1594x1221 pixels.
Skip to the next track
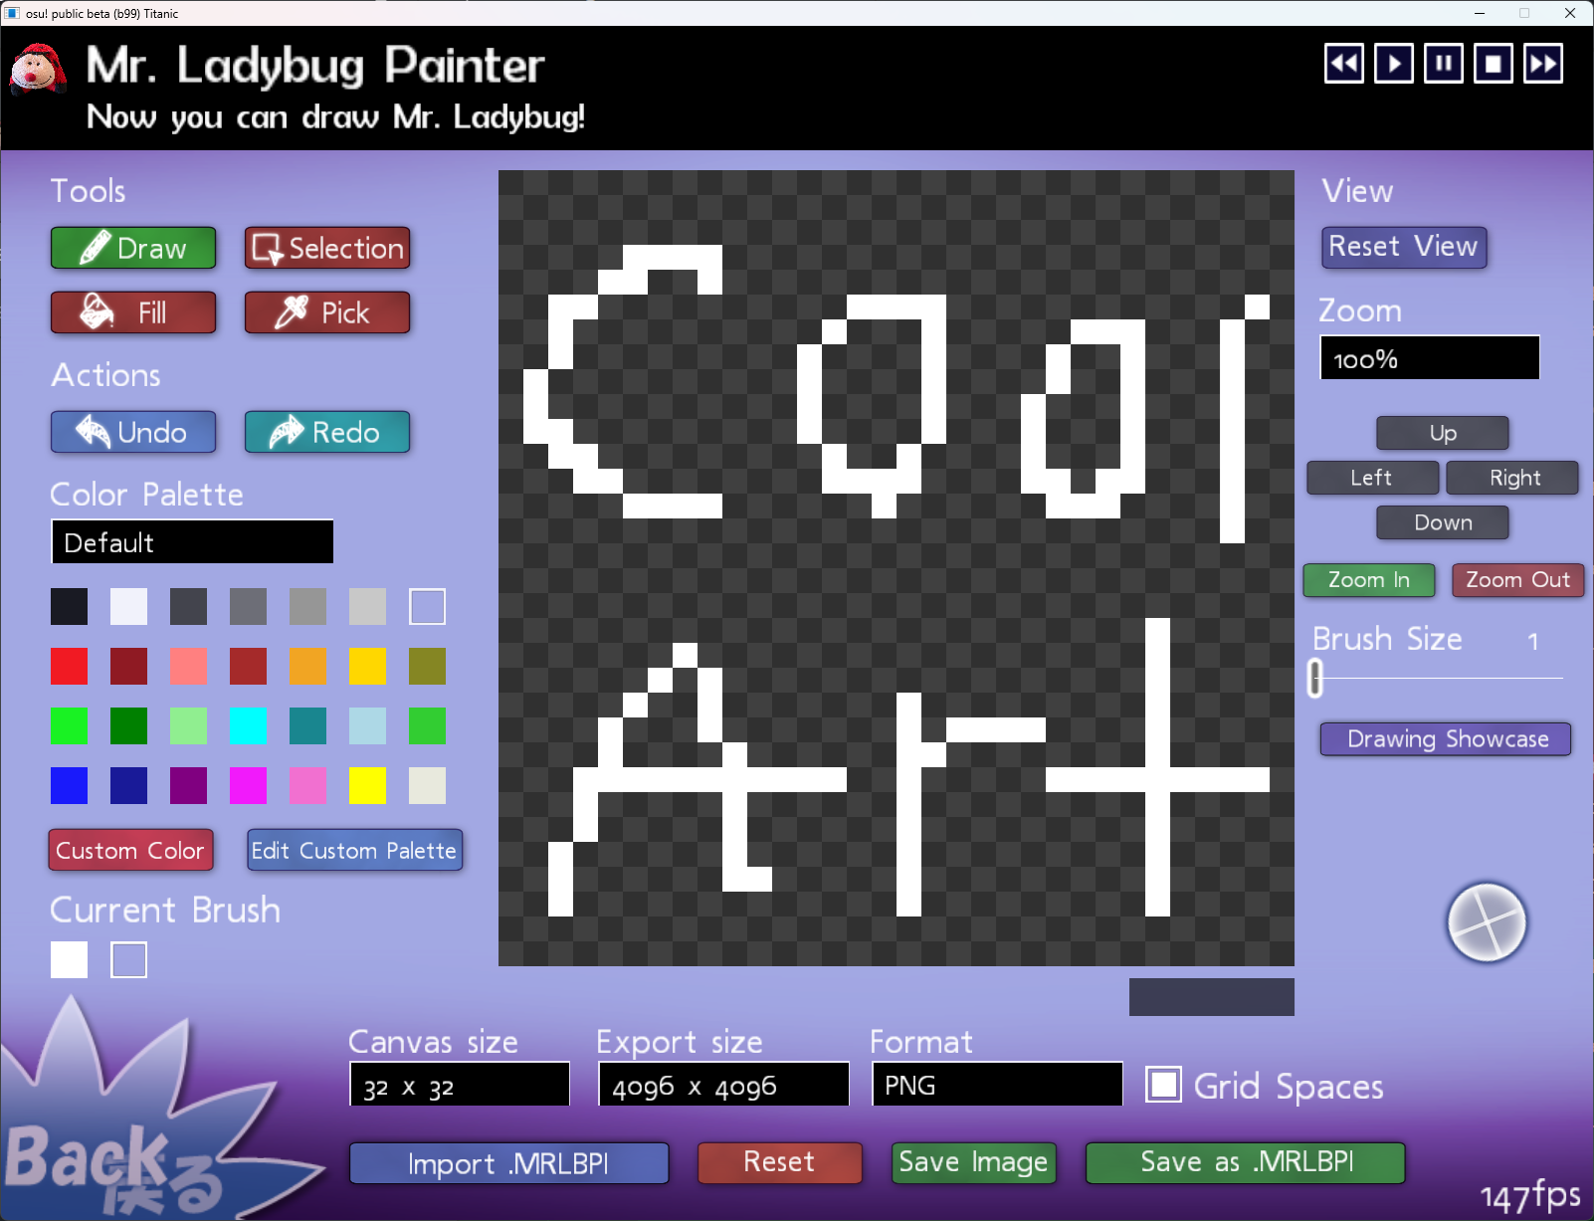pyautogui.click(x=1542, y=64)
